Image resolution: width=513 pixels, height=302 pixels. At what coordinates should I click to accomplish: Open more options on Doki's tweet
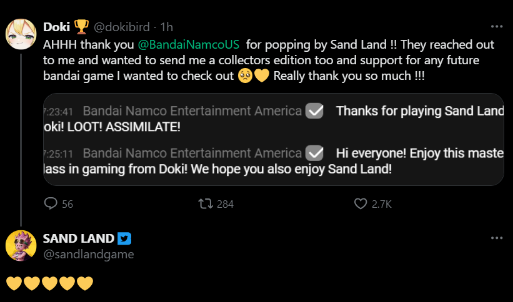(x=497, y=27)
